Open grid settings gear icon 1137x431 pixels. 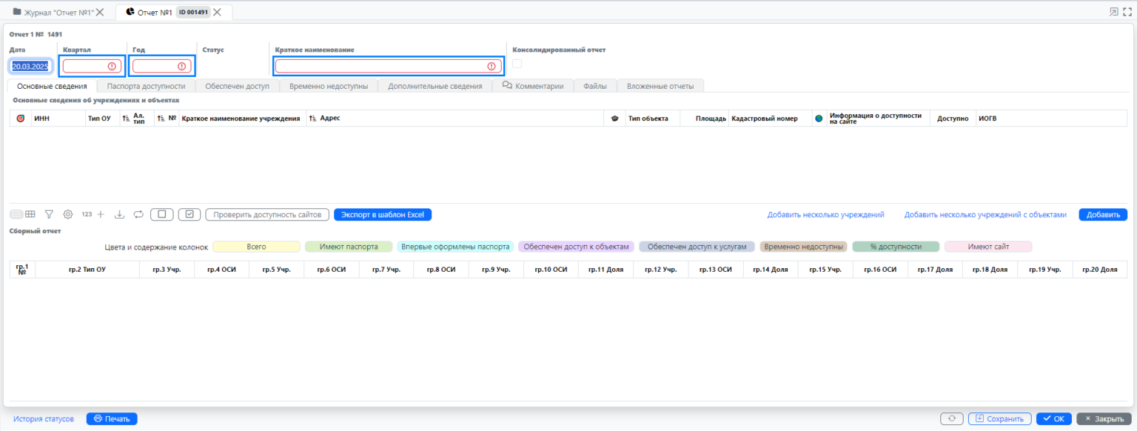68,215
